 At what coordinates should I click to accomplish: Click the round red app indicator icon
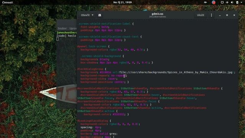(214, 2)
